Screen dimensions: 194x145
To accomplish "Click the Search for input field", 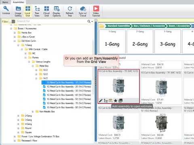I will click(51, 21).
